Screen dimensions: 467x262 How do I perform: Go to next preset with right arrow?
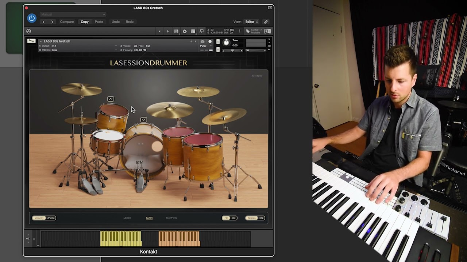click(x=52, y=22)
